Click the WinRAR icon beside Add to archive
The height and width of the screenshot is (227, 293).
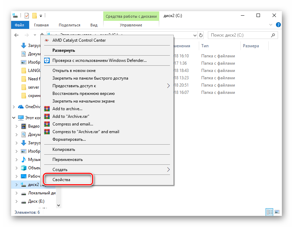point(47,109)
